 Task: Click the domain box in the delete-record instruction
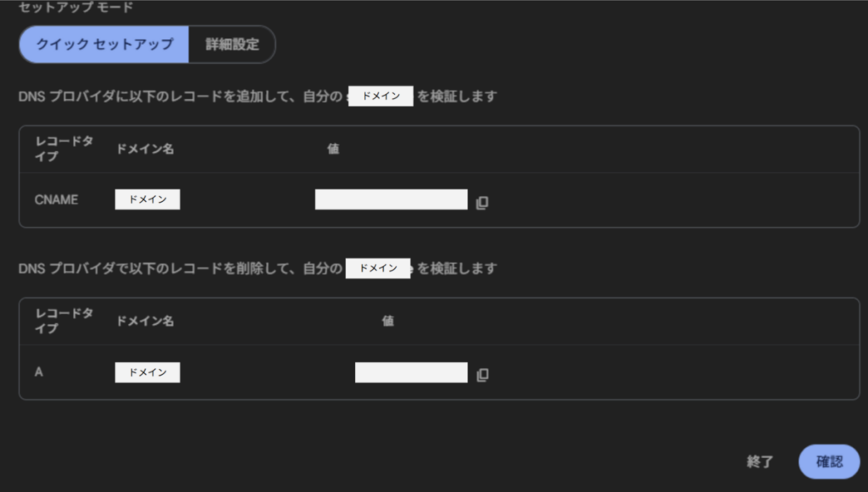[x=378, y=268]
